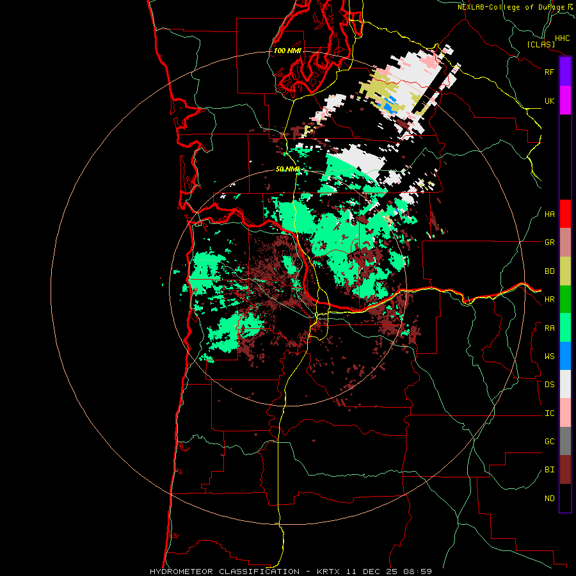
Task: Click the NEXLAB-College of DuPage credit text
Action: click(x=511, y=7)
